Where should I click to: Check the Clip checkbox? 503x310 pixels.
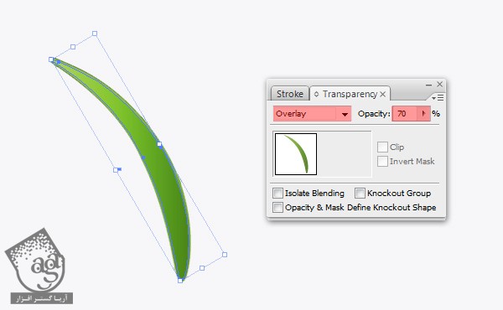(382, 147)
